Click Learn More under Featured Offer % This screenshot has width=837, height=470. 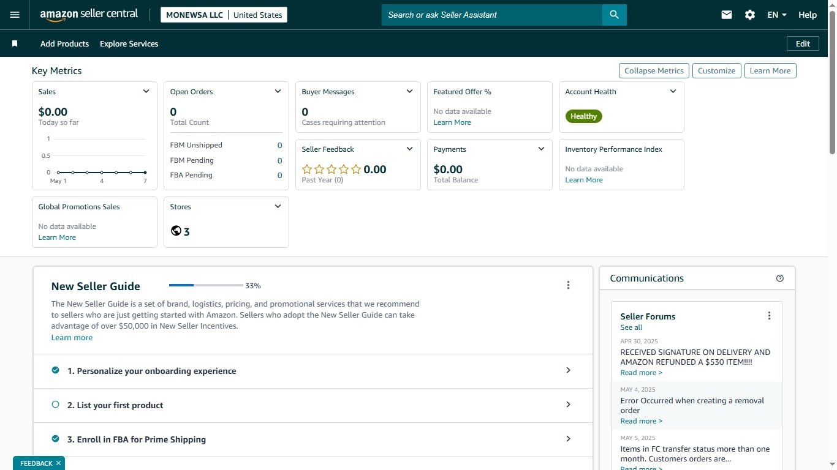452,122
